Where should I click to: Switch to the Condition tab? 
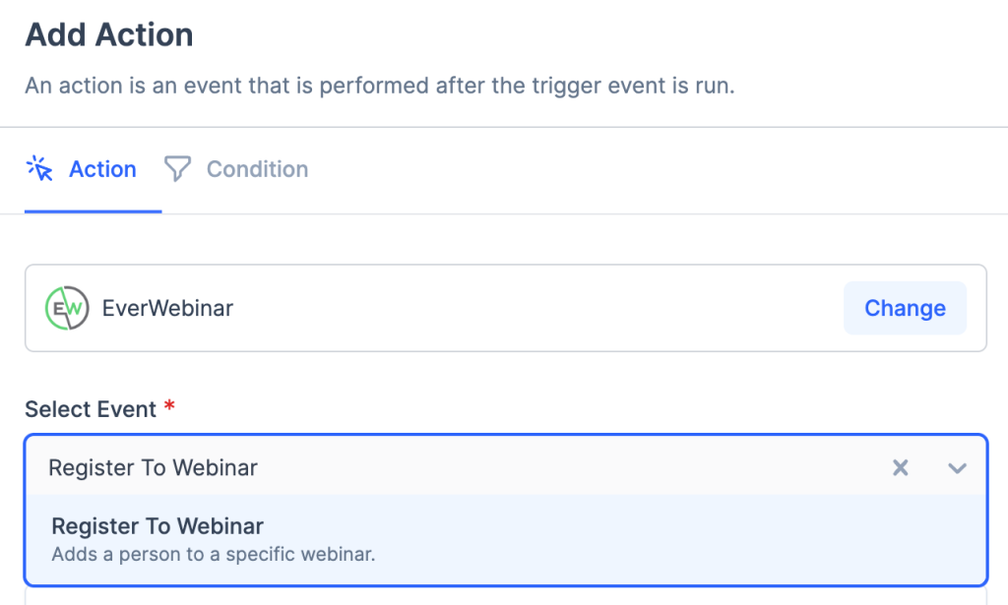pos(256,169)
